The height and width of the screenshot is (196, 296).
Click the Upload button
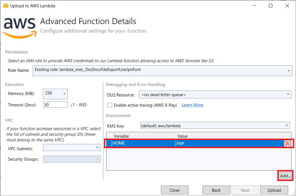click(274, 190)
